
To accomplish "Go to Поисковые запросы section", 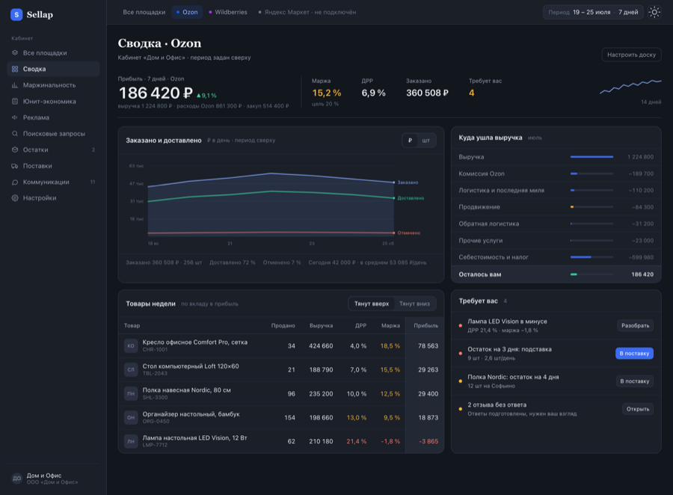I will (x=53, y=134).
